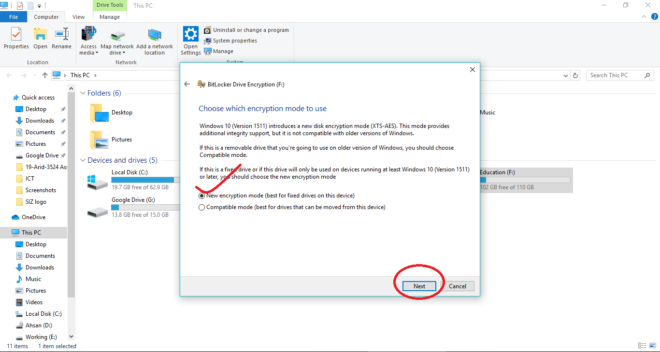Click Uninstall or change a program
The image size is (660, 352).
246,30
